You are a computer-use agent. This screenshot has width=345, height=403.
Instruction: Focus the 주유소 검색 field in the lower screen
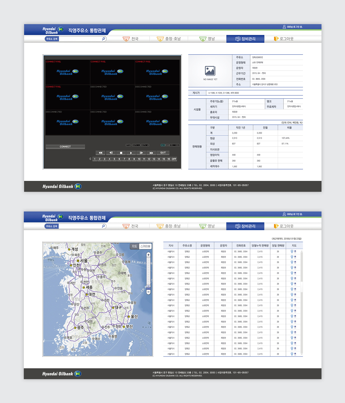click(80, 226)
